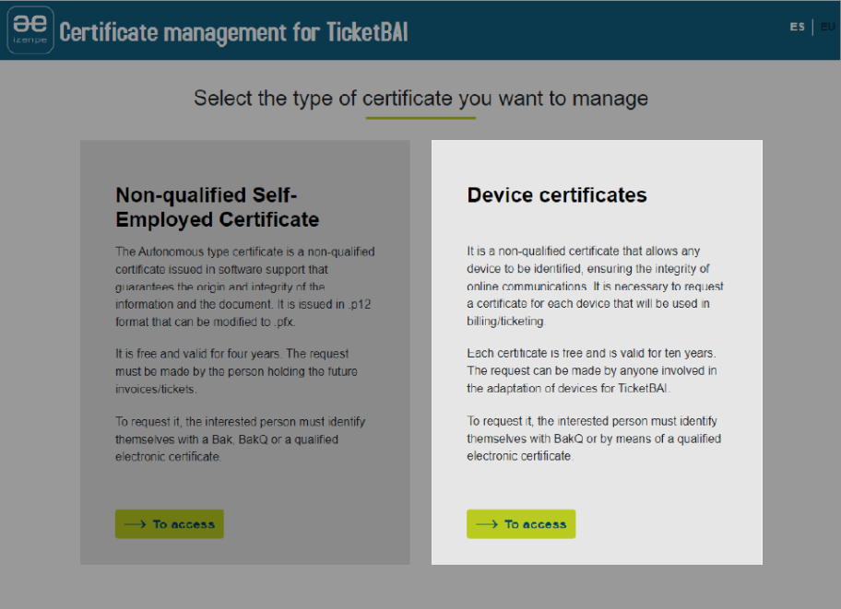Switch language to EU

(827, 27)
